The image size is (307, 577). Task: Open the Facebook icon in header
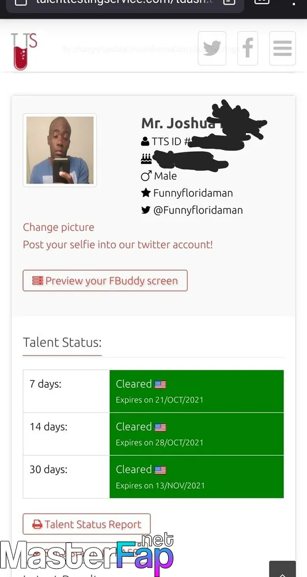coord(248,48)
